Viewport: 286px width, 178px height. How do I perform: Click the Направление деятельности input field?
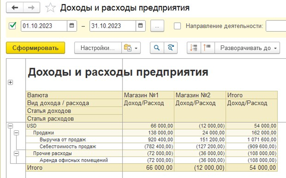(x=276, y=26)
